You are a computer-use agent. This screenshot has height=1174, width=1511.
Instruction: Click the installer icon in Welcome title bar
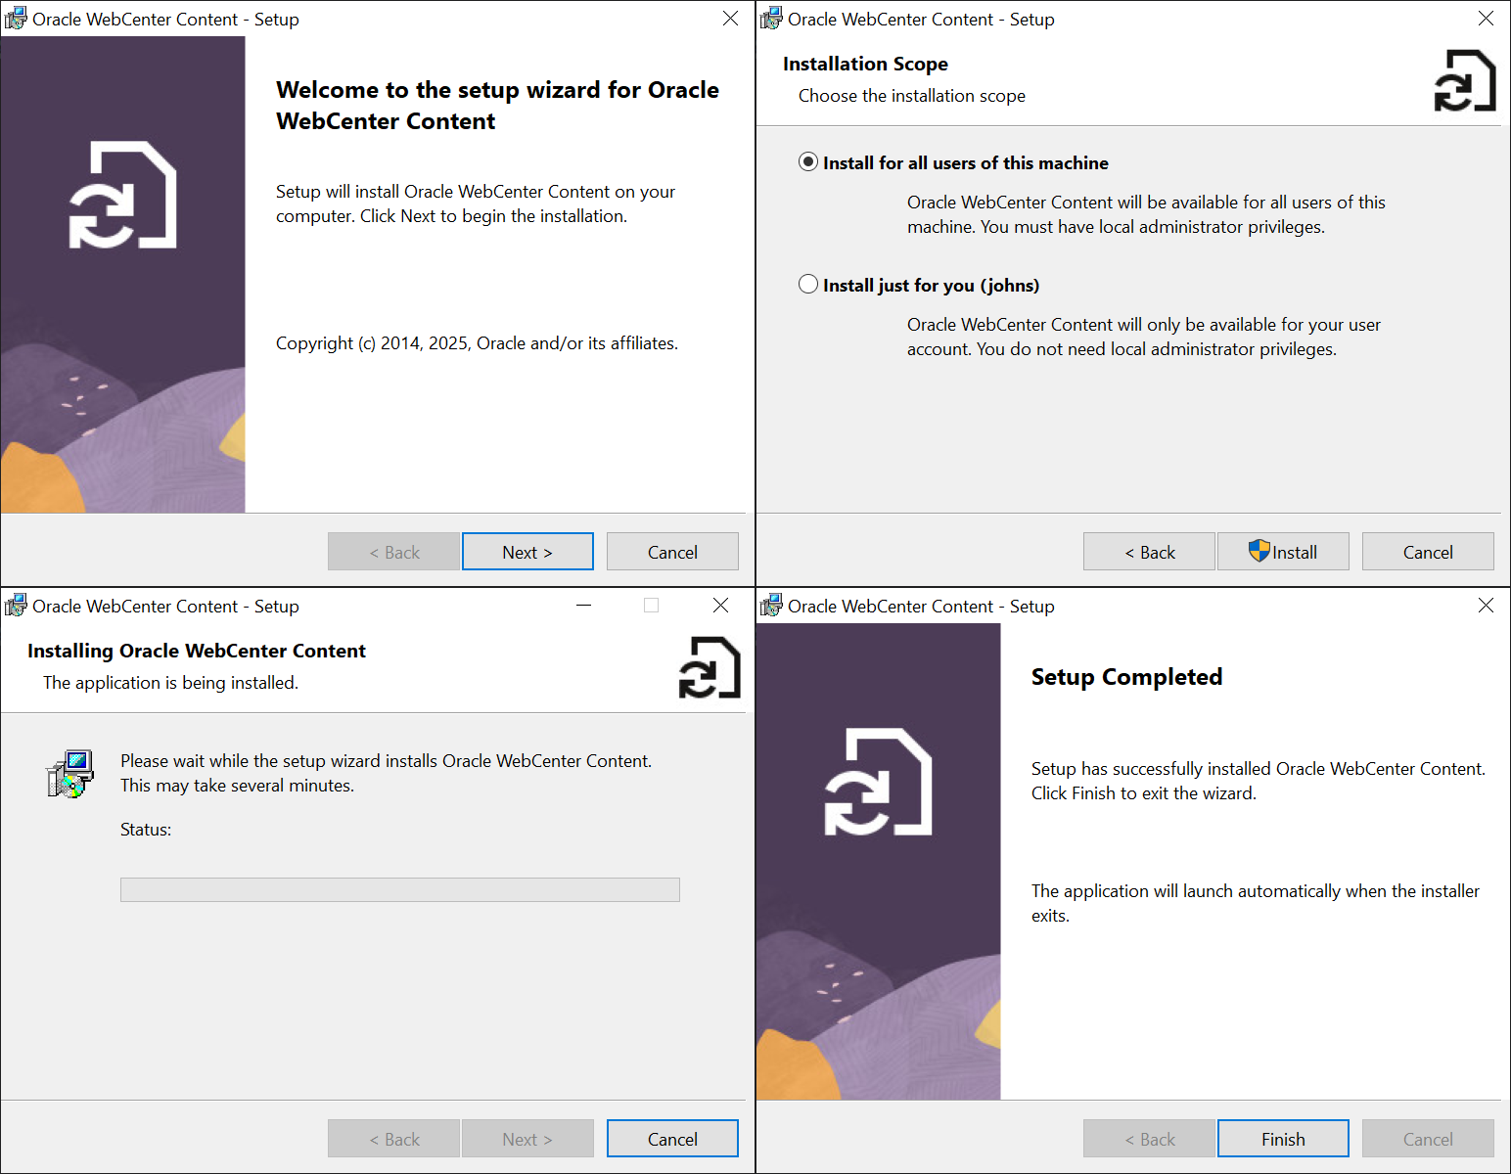point(16,19)
